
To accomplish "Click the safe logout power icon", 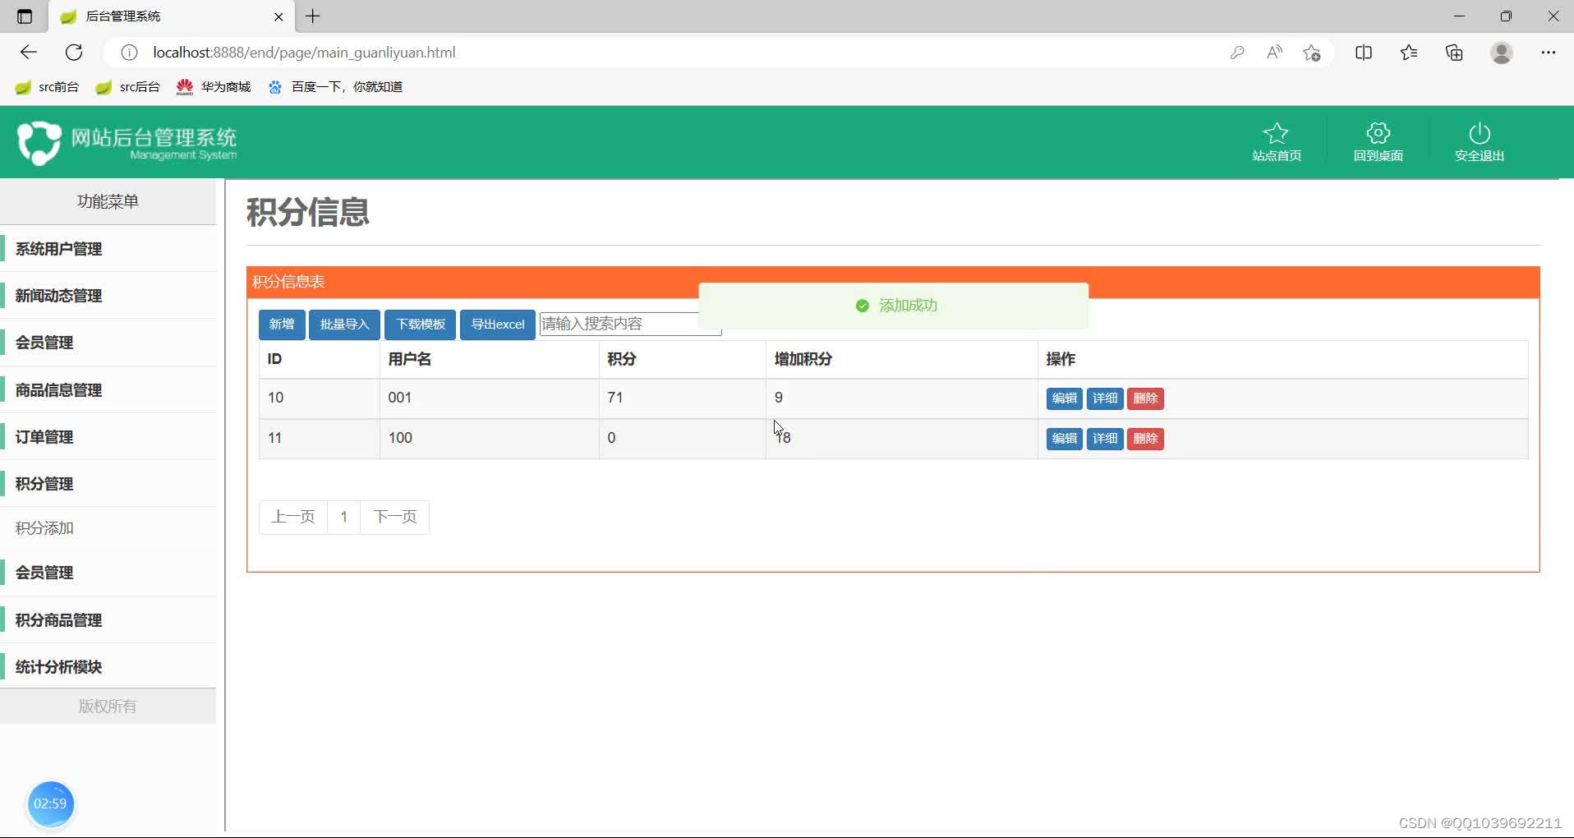I will 1479,133.
